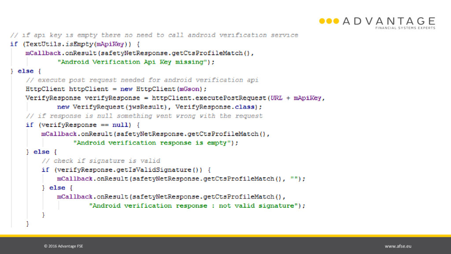Click the TextUtils.isEmpty(mApiKey) line
Viewport: 451px width, 254px height.
(75, 44)
